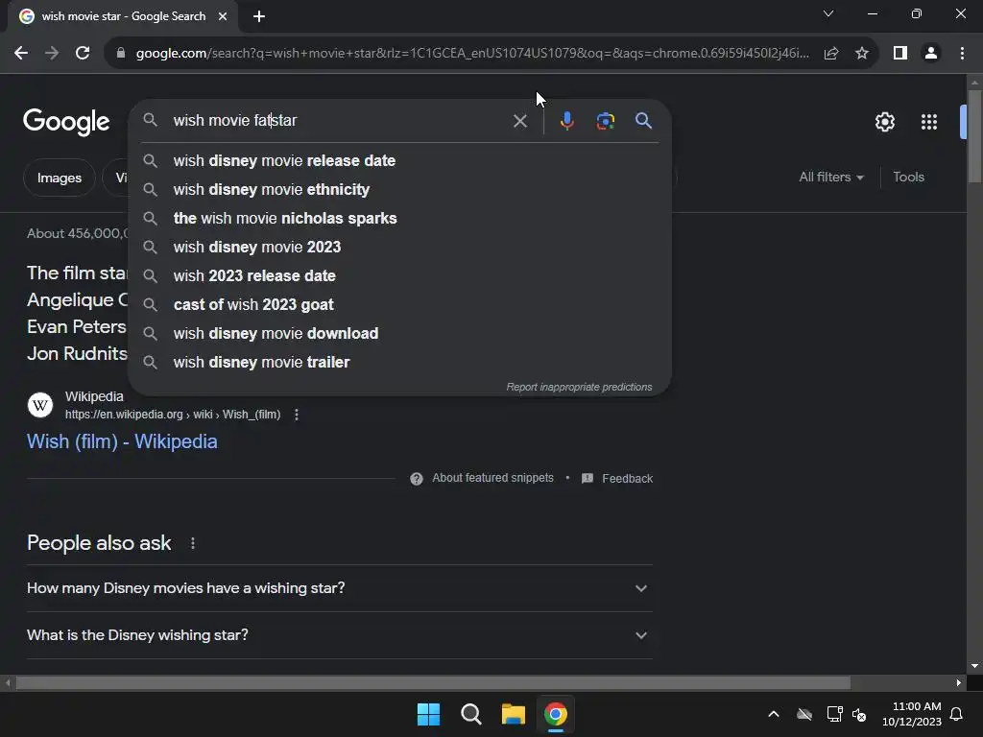The image size is (983, 737).
Task: Open 'Wish (film) - Wikipedia' result
Action: [x=122, y=441]
